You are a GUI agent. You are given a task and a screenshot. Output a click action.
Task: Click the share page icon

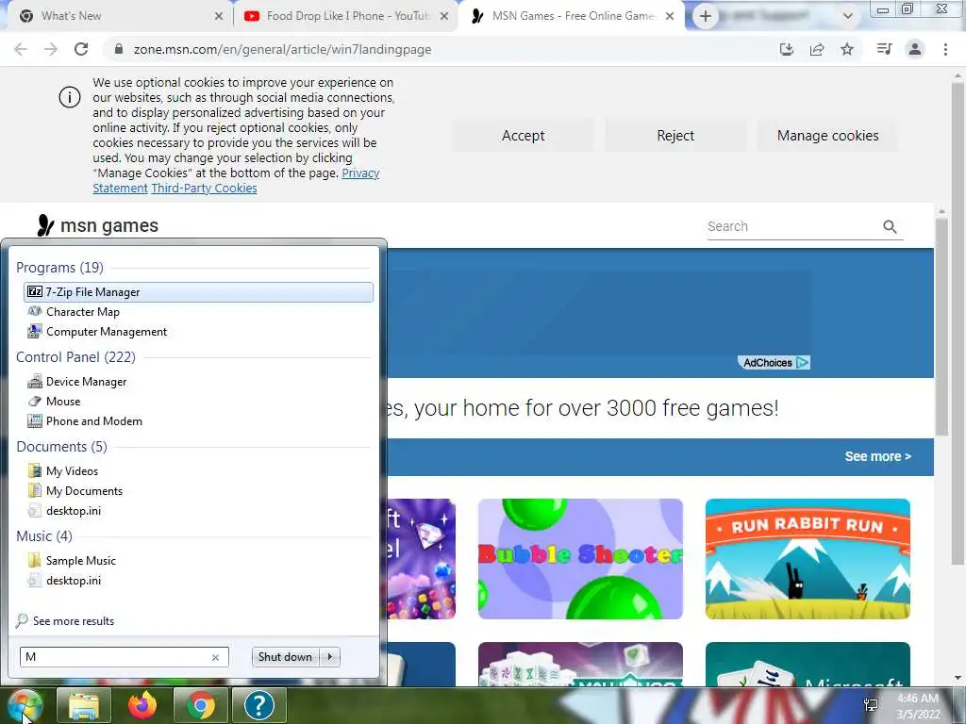point(817,49)
